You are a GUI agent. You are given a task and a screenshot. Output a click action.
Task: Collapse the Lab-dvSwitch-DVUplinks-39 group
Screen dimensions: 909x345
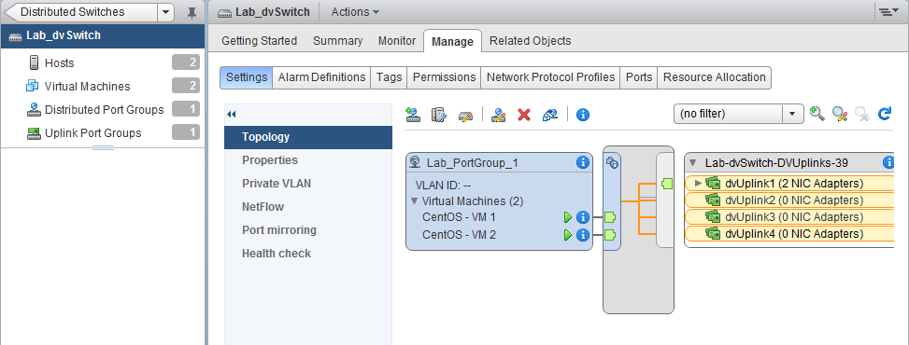click(693, 163)
